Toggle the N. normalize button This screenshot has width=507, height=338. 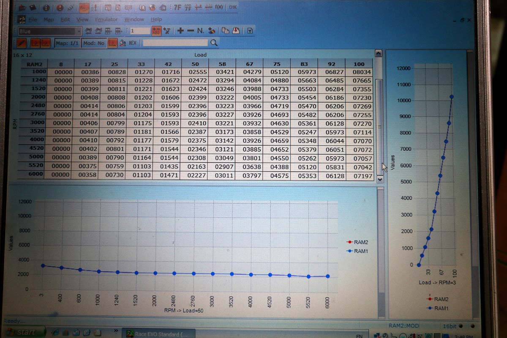(x=200, y=31)
